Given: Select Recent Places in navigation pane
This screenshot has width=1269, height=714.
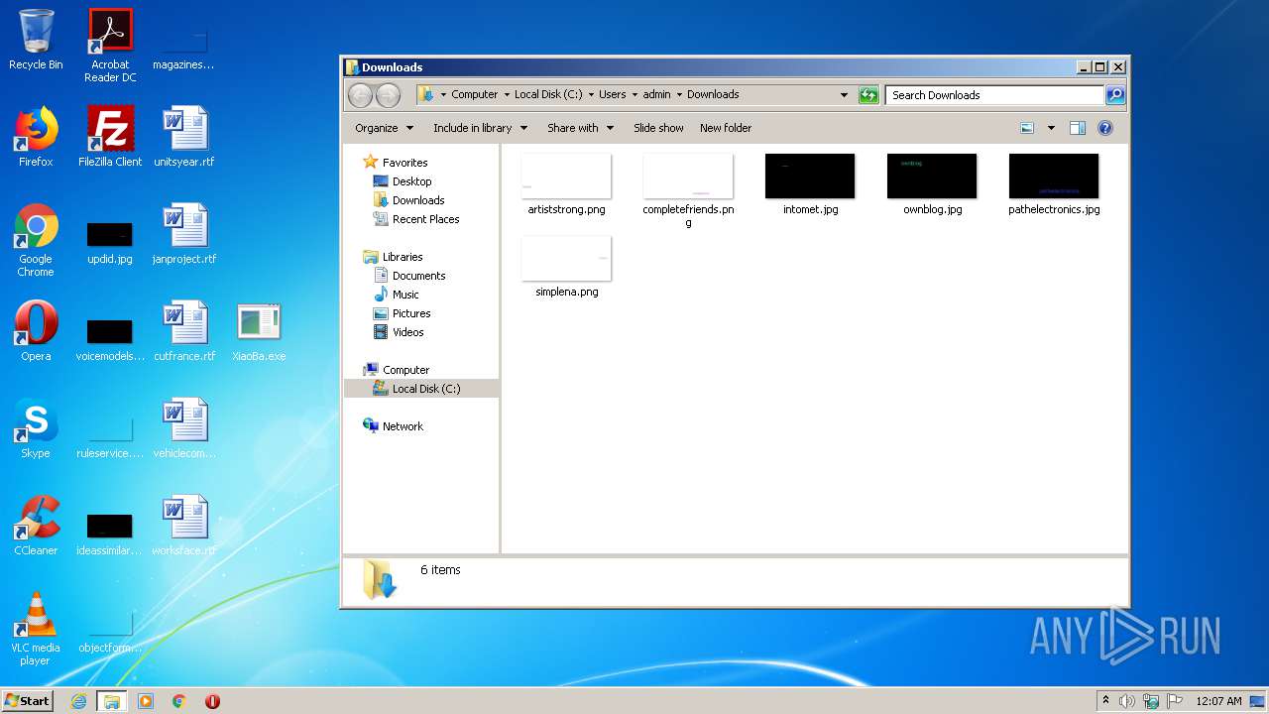Looking at the screenshot, I should 416,219.
